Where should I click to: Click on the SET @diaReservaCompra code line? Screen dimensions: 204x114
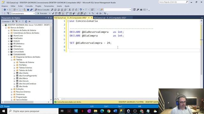click(x=91, y=43)
